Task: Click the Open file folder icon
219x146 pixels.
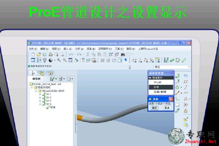Action: pyautogui.click(x=39, y=54)
